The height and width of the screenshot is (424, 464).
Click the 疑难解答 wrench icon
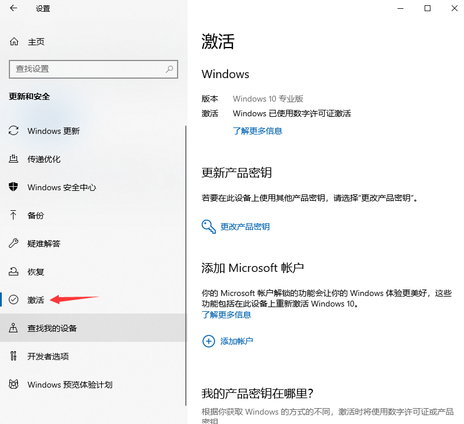[14, 244]
